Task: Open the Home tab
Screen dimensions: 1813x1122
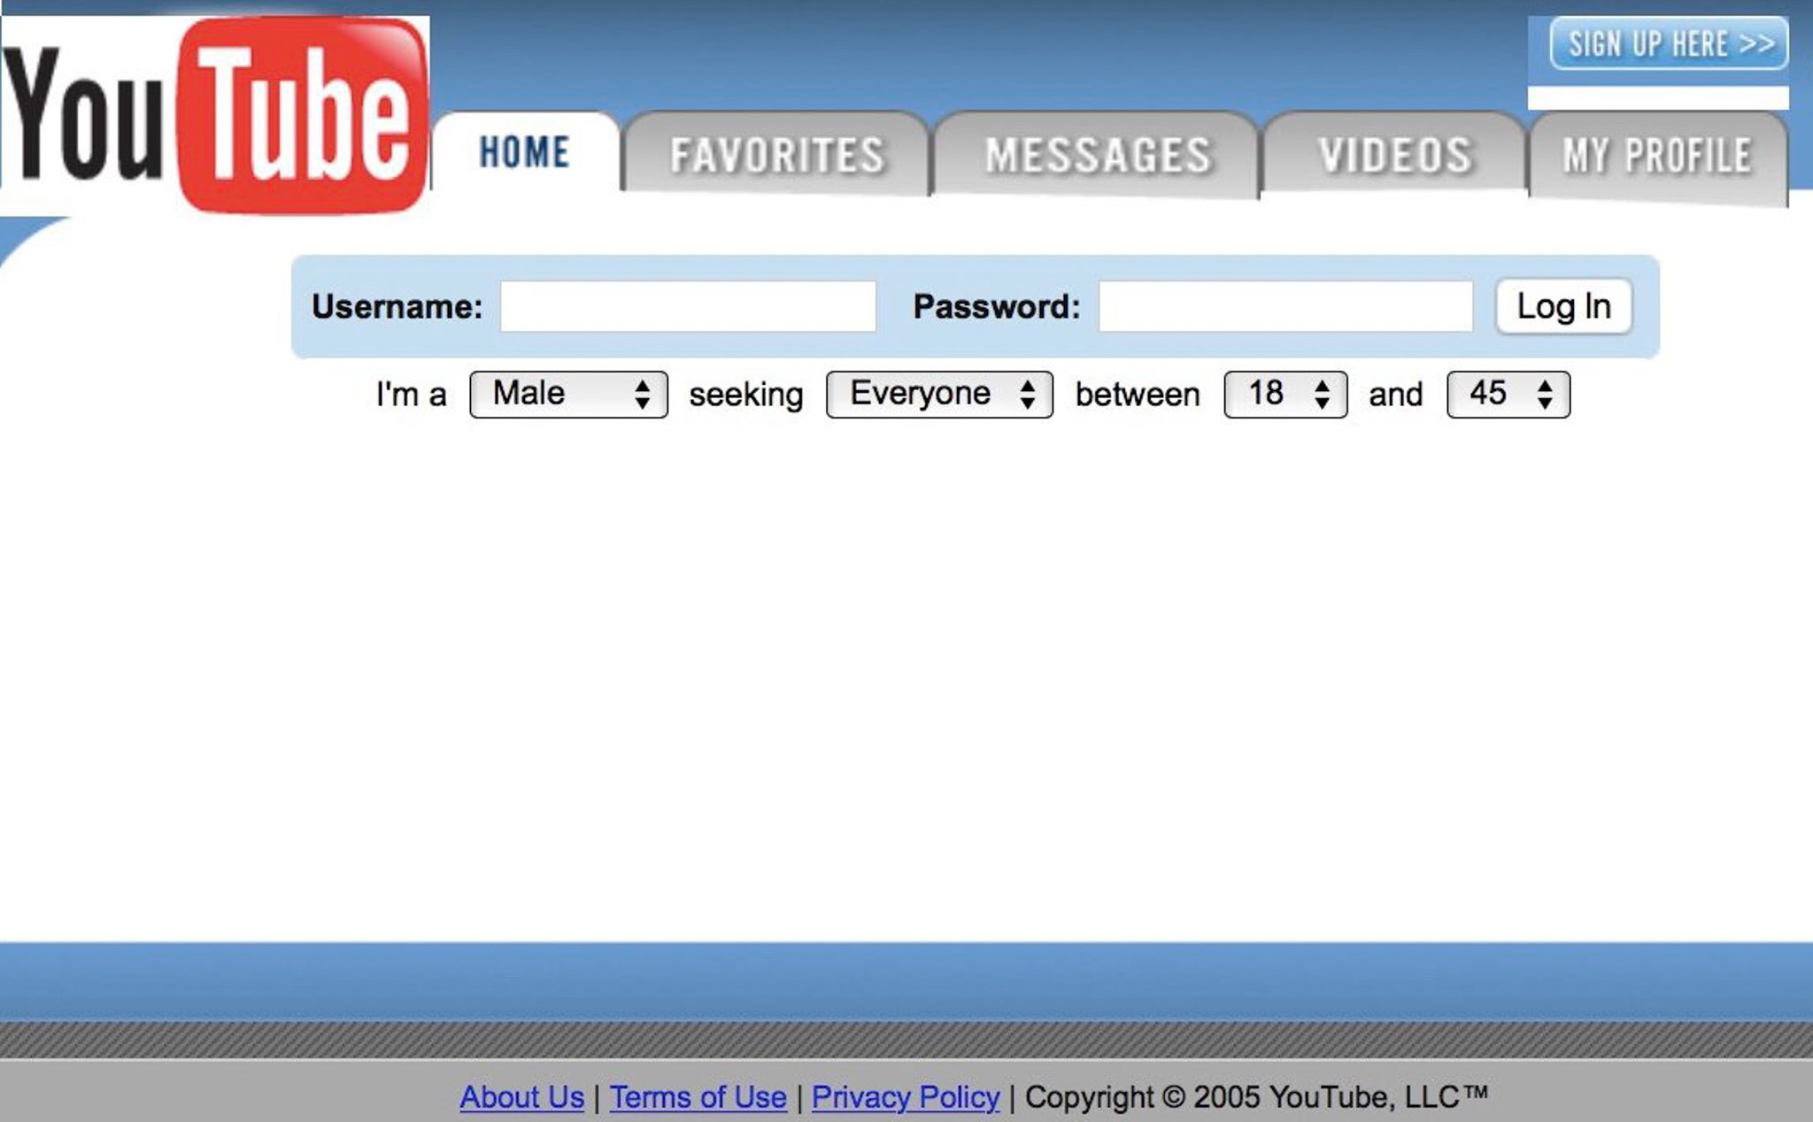Action: coord(526,151)
